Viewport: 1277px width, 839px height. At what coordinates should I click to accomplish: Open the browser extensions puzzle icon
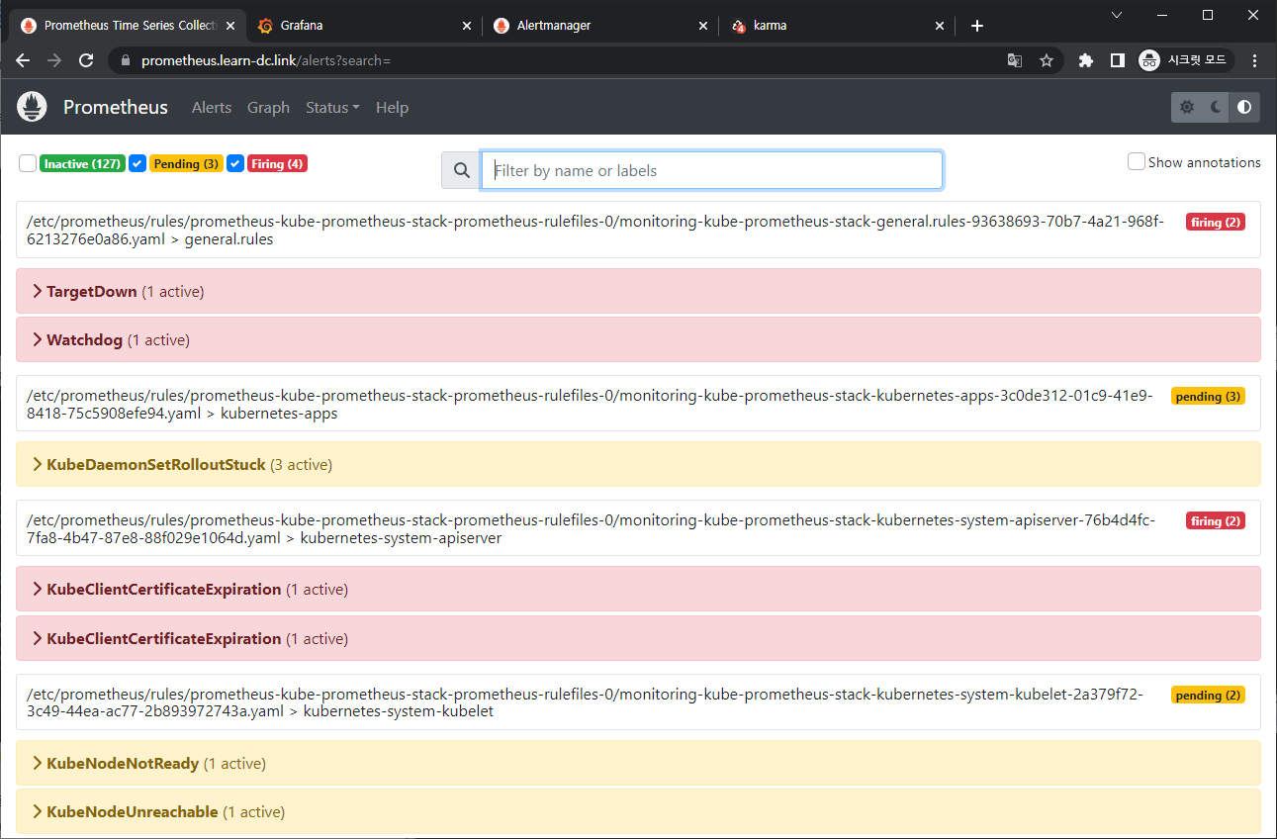[1085, 60]
